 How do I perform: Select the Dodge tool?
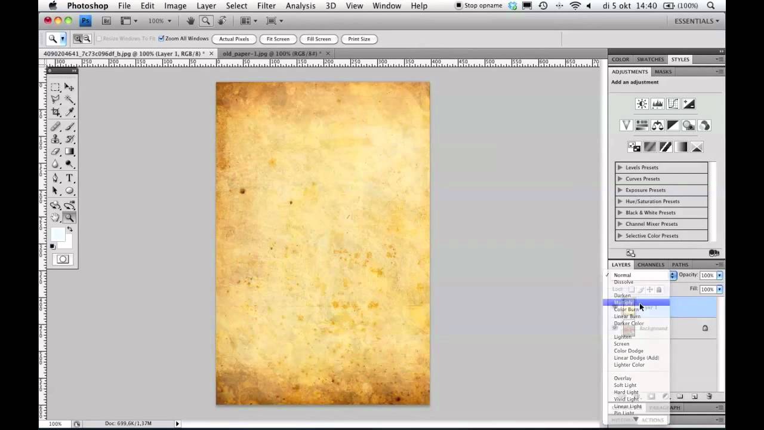pyautogui.click(x=69, y=164)
